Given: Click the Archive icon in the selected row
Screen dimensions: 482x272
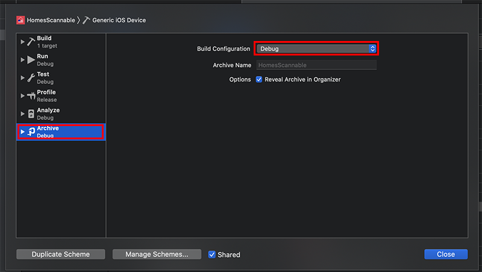Looking at the screenshot, I should pyautogui.click(x=31, y=131).
